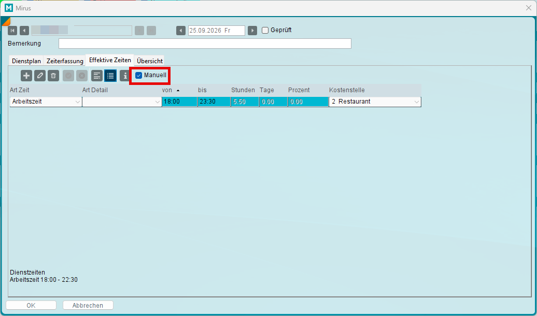Click the trash delete icon
This screenshot has width=537, height=316.
pyautogui.click(x=53, y=76)
